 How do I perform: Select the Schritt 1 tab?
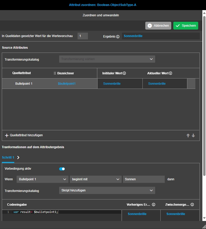click(8, 158)
